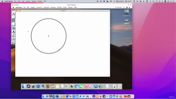
Task: Select the Information tool in toolbox
Action: [x=13, y=38]
